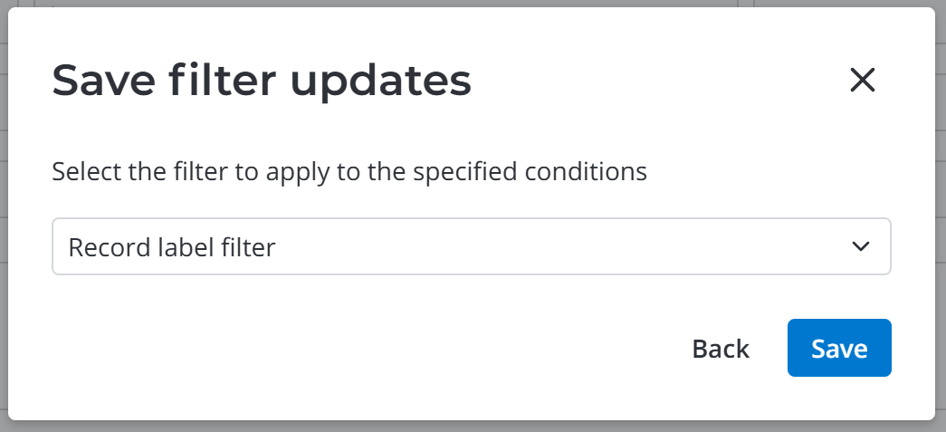Click the dimmed backdrop left of the dialog
The width and height of the screenshot is (946, 432).
tap(4, 217)
